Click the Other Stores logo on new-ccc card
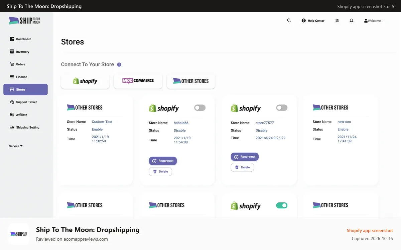 [330, 108]
